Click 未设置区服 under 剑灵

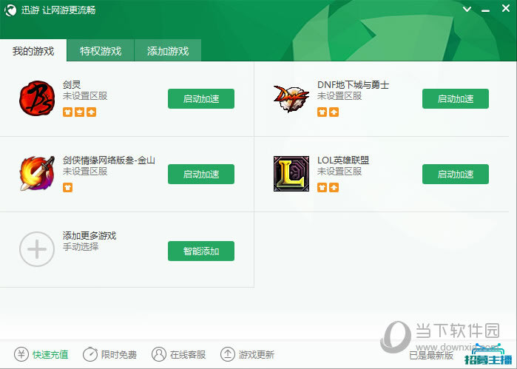point(85,96)
